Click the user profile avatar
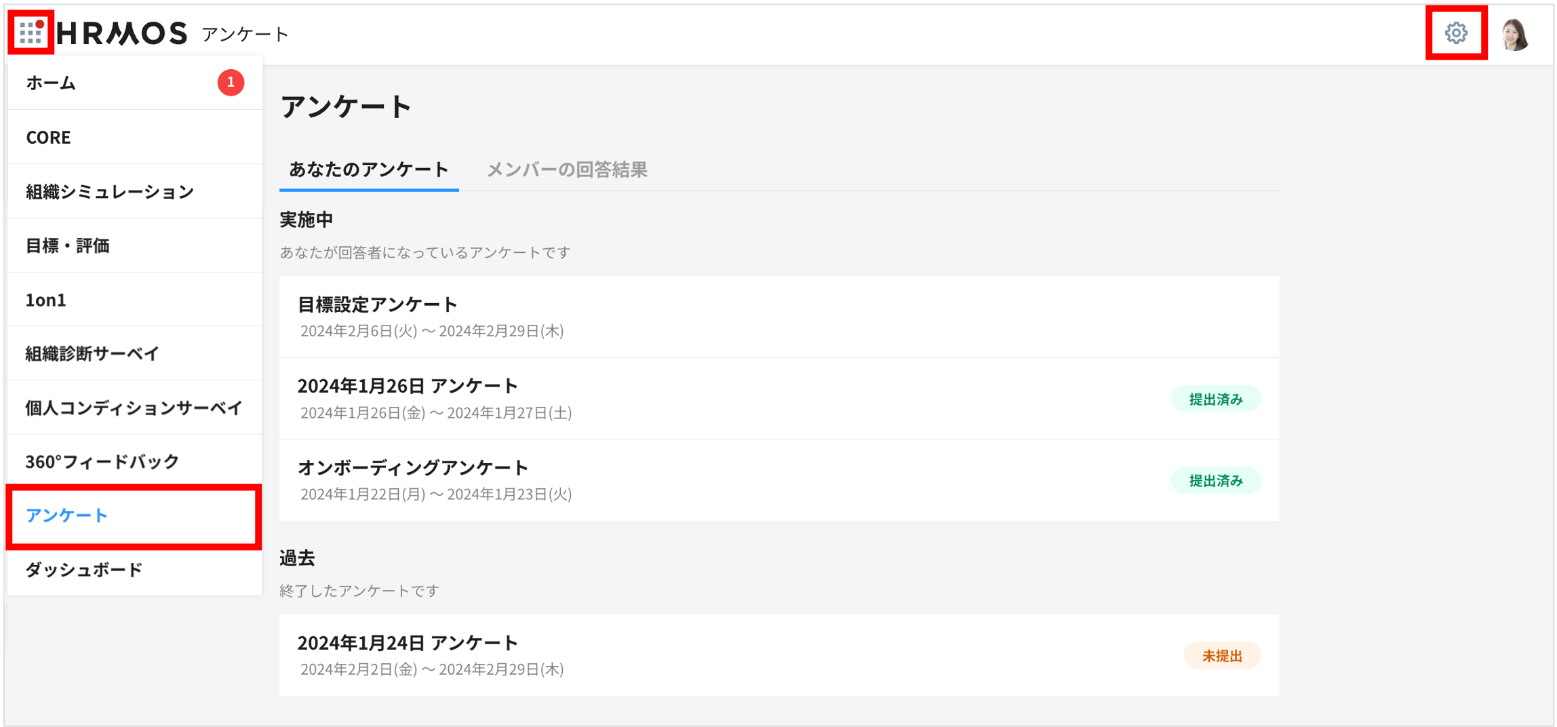Screen dimensions: 1557x727 point(1514,34)
